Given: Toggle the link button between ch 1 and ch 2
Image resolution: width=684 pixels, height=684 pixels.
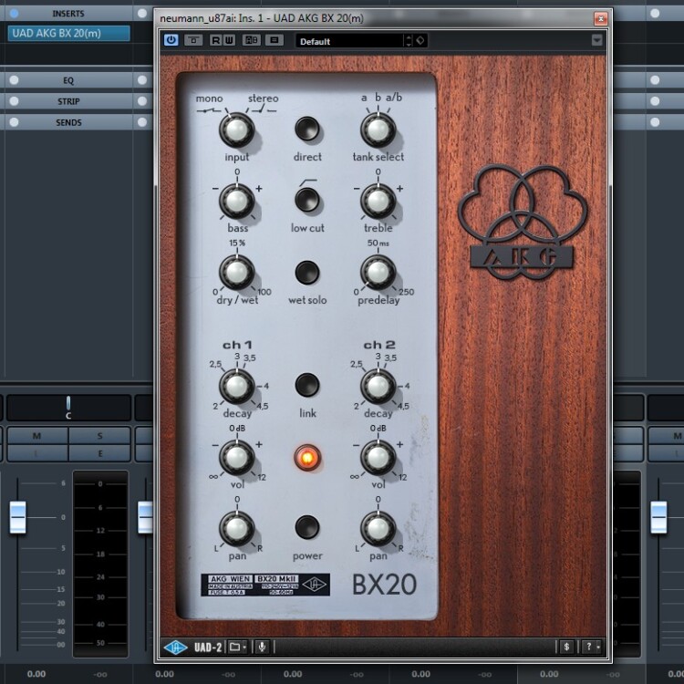Looking at the screenshot, I should coord(307,385).
